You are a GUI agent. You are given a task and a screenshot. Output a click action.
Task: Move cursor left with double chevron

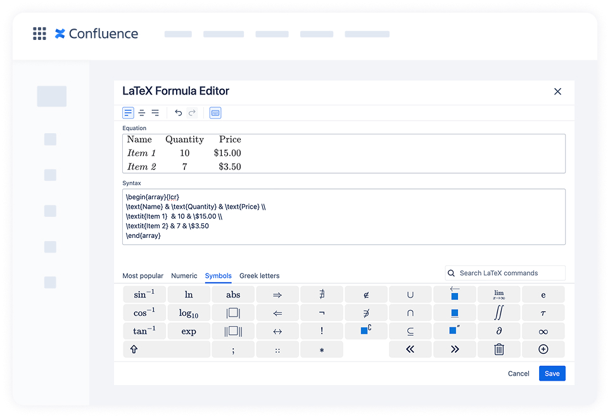[410, 349]
